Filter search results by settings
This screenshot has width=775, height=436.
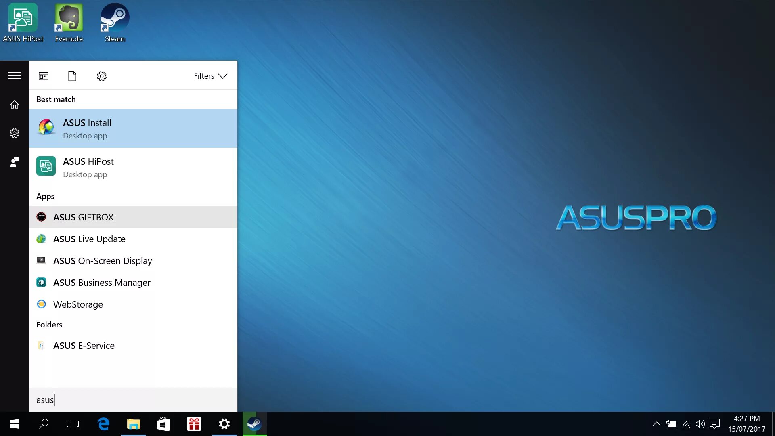(102, 76)
